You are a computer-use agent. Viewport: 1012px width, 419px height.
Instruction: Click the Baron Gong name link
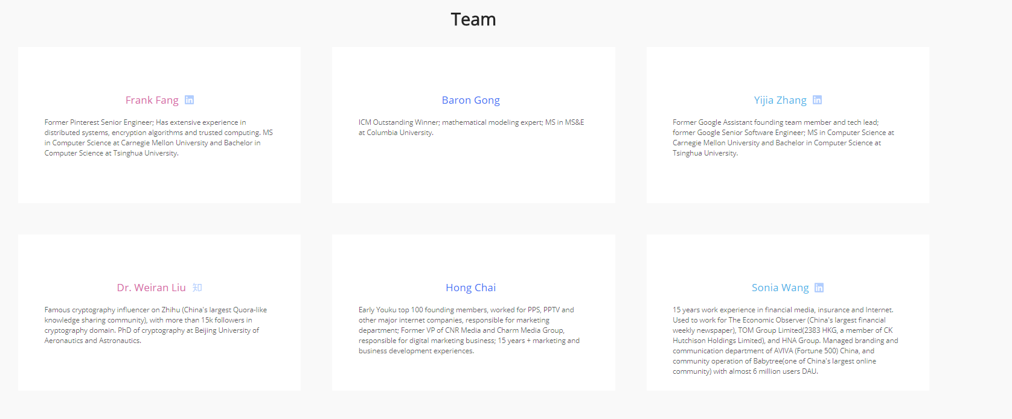click(x=471, y=100)
